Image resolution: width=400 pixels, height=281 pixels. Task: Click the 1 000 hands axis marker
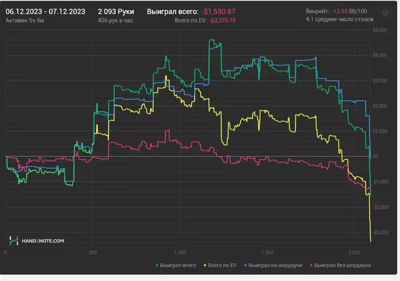(x=179, y=251)
